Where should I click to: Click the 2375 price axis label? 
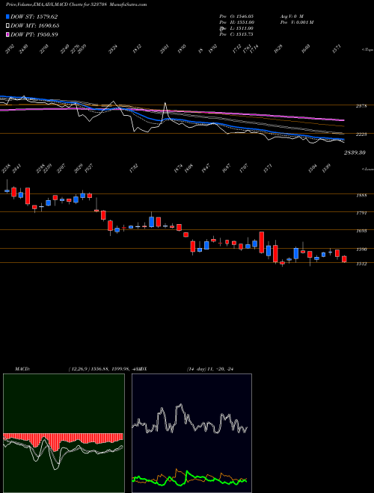pos(361,106)
